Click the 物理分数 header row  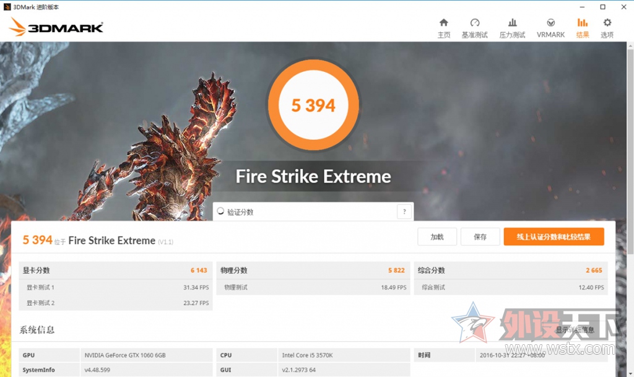313,271
